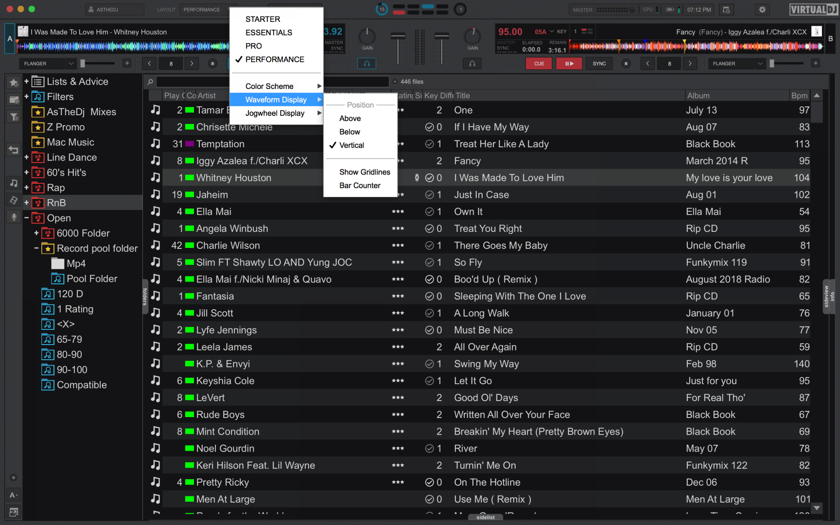Click the favorite folder star sidebar icon
Image resolution: width=840 pixels, height=525 pixels.
[x=14, y=83]
